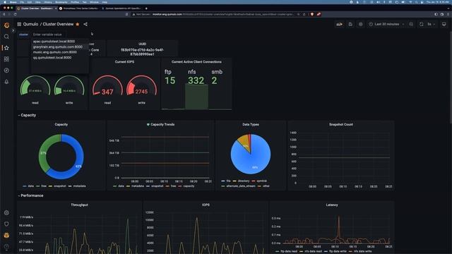Image resolution: width=452 pixels, height=254 pixels.
Task: Open the Help question mark icon
Action: pyautogui.click(x=6, y=246)
